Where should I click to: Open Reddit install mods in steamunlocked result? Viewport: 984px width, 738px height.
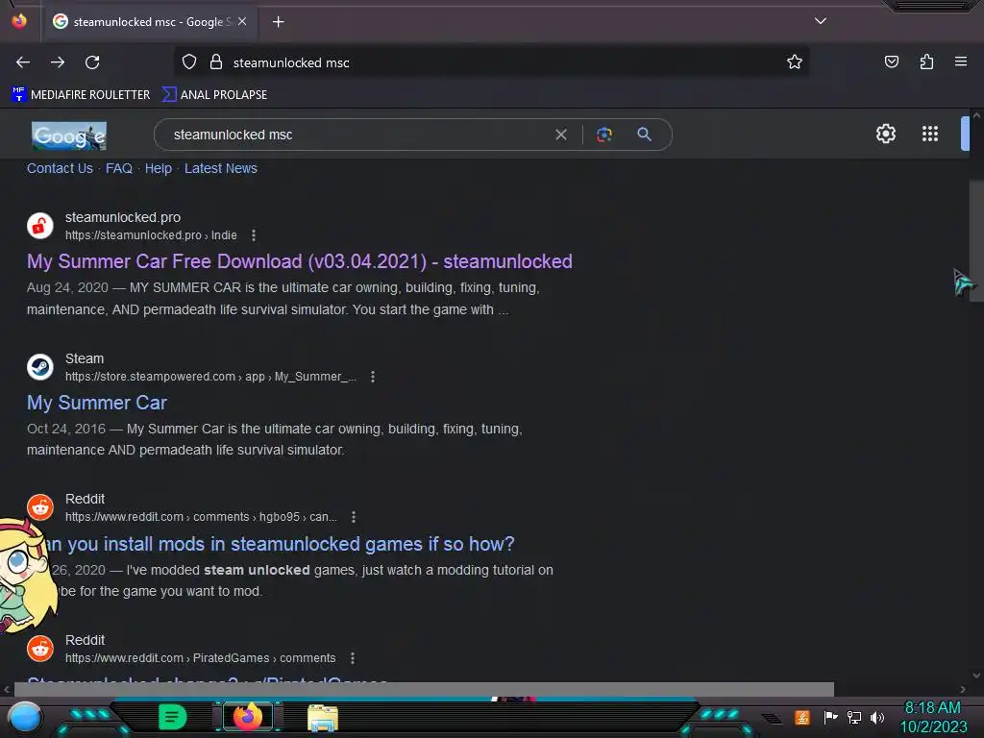(x=282, y=544)
